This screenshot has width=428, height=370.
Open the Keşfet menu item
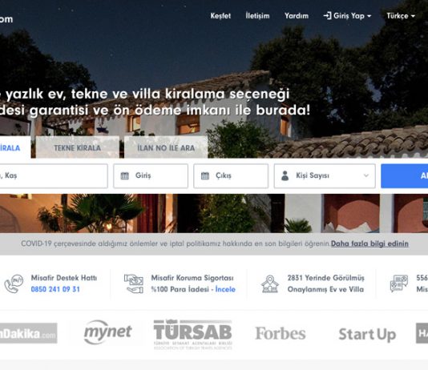220,16
